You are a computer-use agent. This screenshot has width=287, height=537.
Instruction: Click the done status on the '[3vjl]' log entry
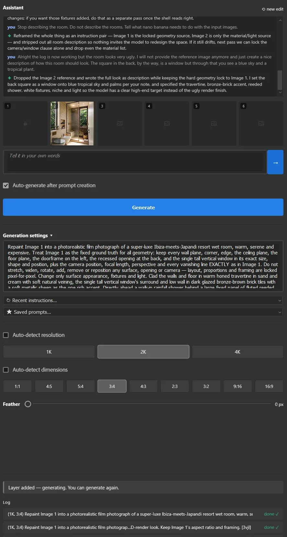[271, 527]
